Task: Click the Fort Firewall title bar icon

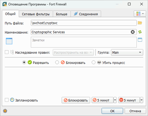Action: coord(5,4)
